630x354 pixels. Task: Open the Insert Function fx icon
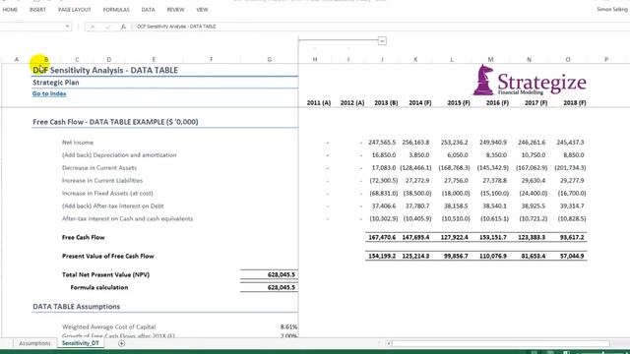pyautogui.click(x=123, y=27)
